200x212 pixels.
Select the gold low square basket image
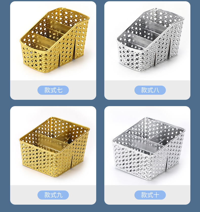click(x=54, y=147)
